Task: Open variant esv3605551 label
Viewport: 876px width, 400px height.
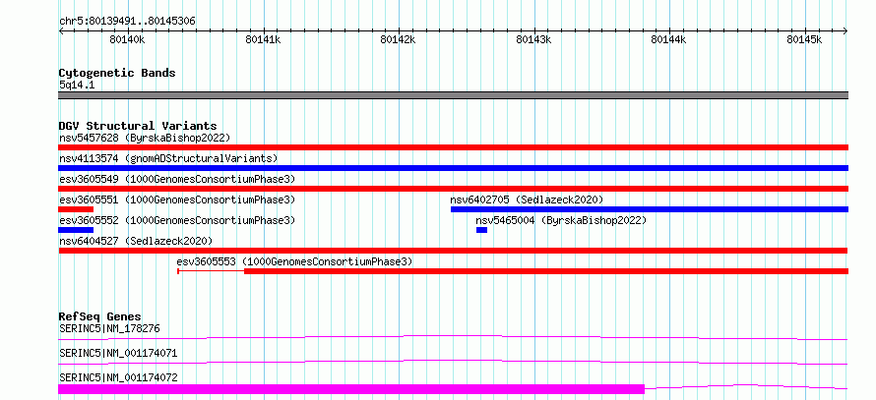Action: 177,200
